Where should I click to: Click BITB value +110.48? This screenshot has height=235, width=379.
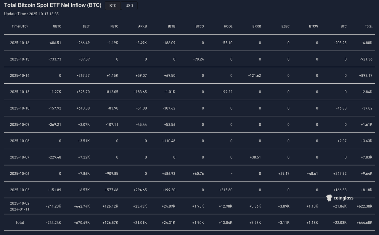168,141
